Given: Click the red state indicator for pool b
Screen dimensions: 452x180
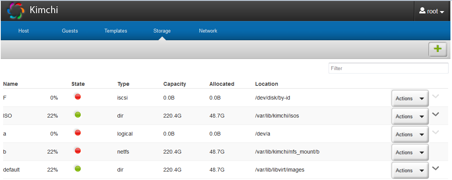Looking at the screenshot, I should 78,151.
